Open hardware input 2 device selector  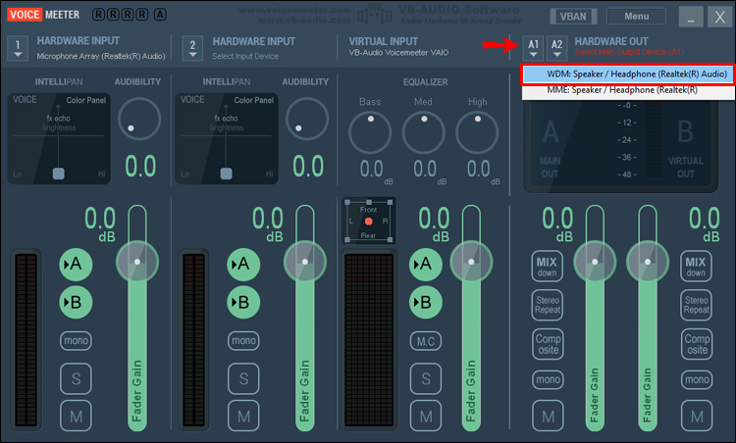click(x=192, y=48)
